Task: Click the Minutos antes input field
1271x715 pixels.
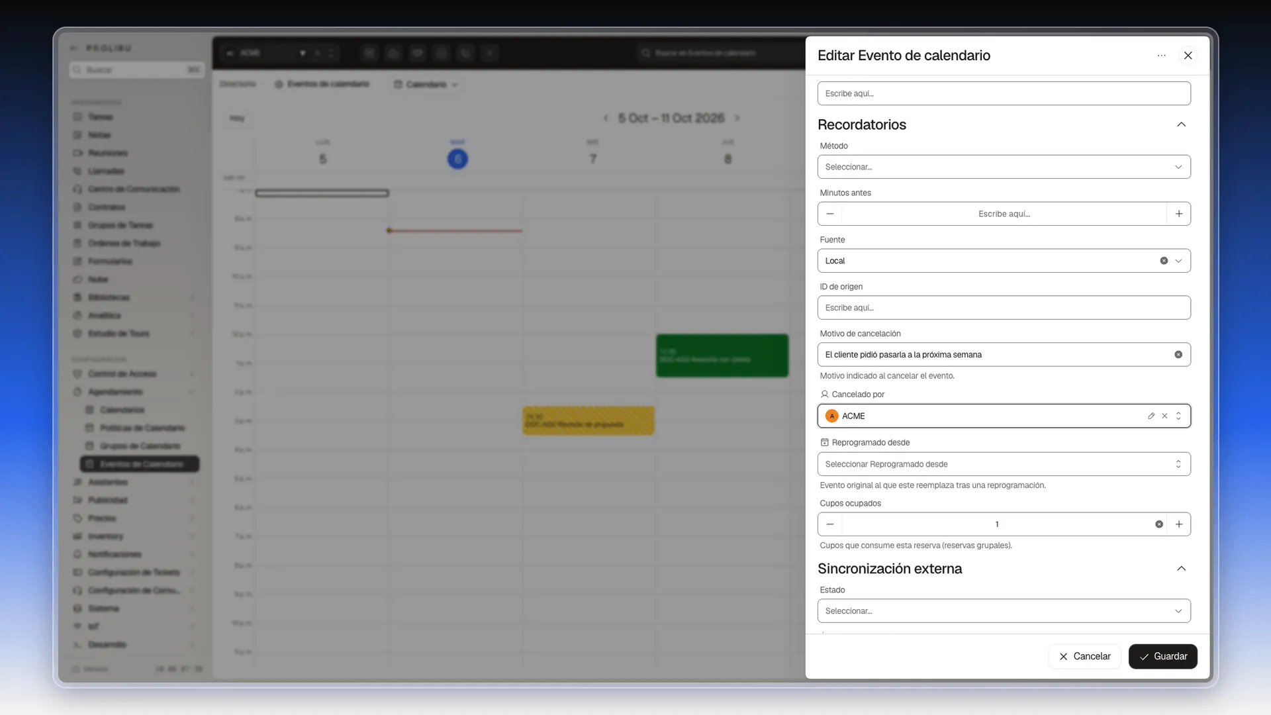Action: (1004, 214)
